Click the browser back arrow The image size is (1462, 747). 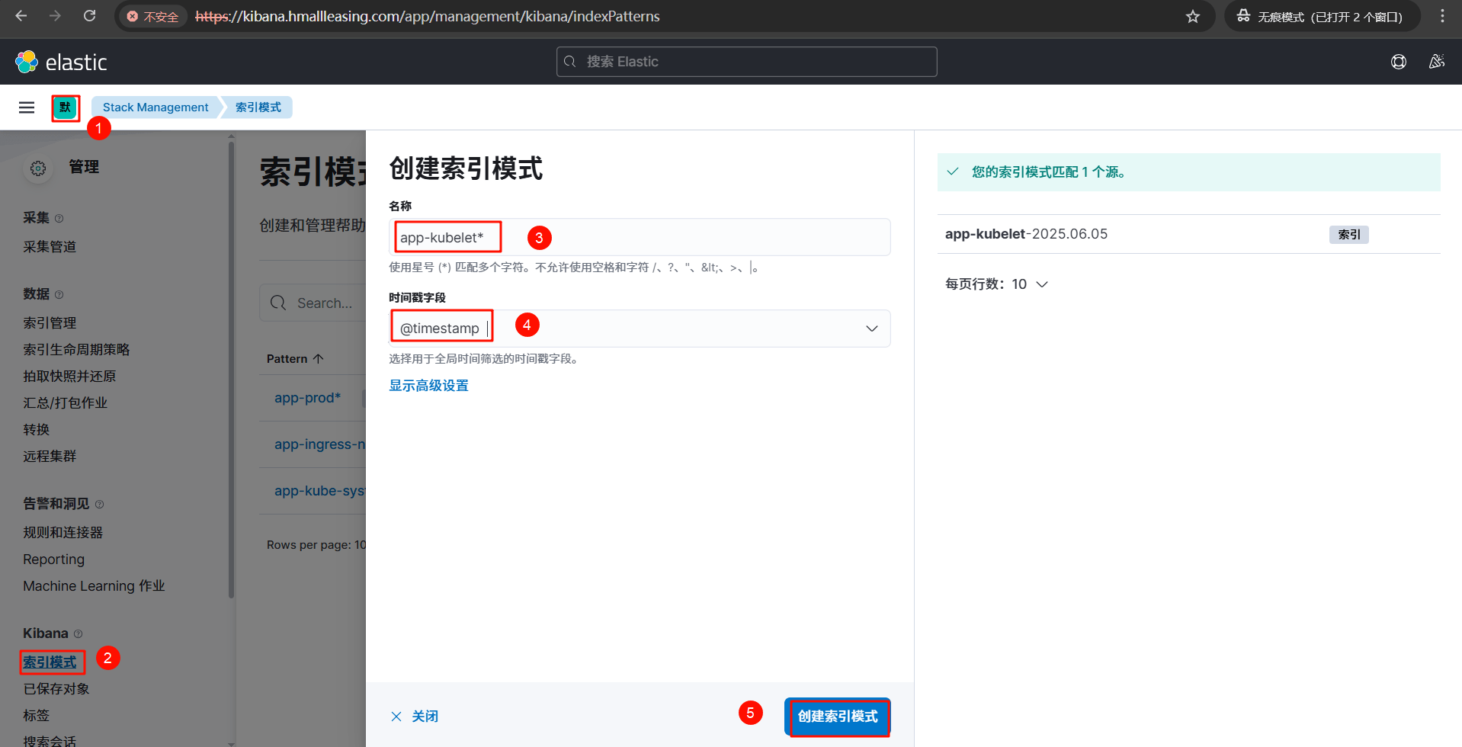click(x=21, y=16)
